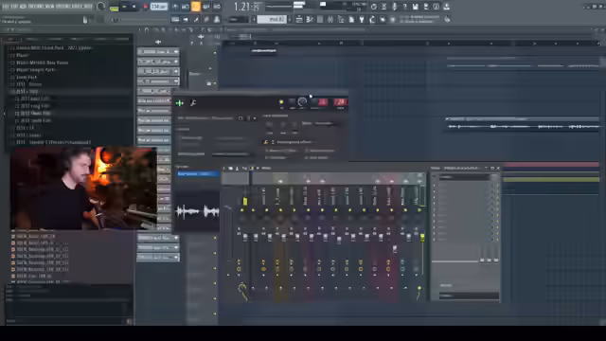This screenshot has height=341, width=606.
Task: Expand the Player browser folder
Action: [23, 55]
